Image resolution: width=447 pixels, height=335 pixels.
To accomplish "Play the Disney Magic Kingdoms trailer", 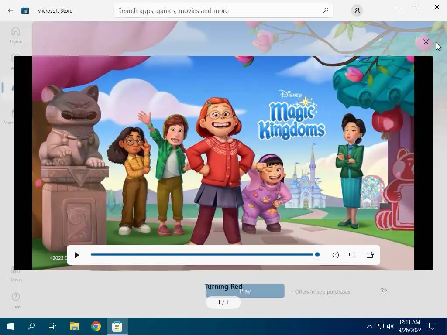I will (x=77, y=255).
